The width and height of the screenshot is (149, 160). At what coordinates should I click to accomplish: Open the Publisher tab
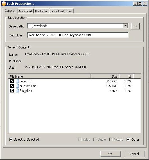point(41,11)
